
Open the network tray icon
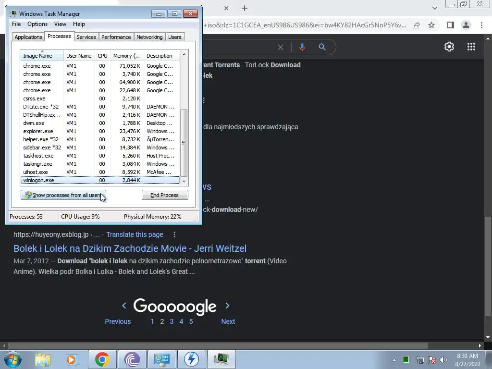coord(420,360)
